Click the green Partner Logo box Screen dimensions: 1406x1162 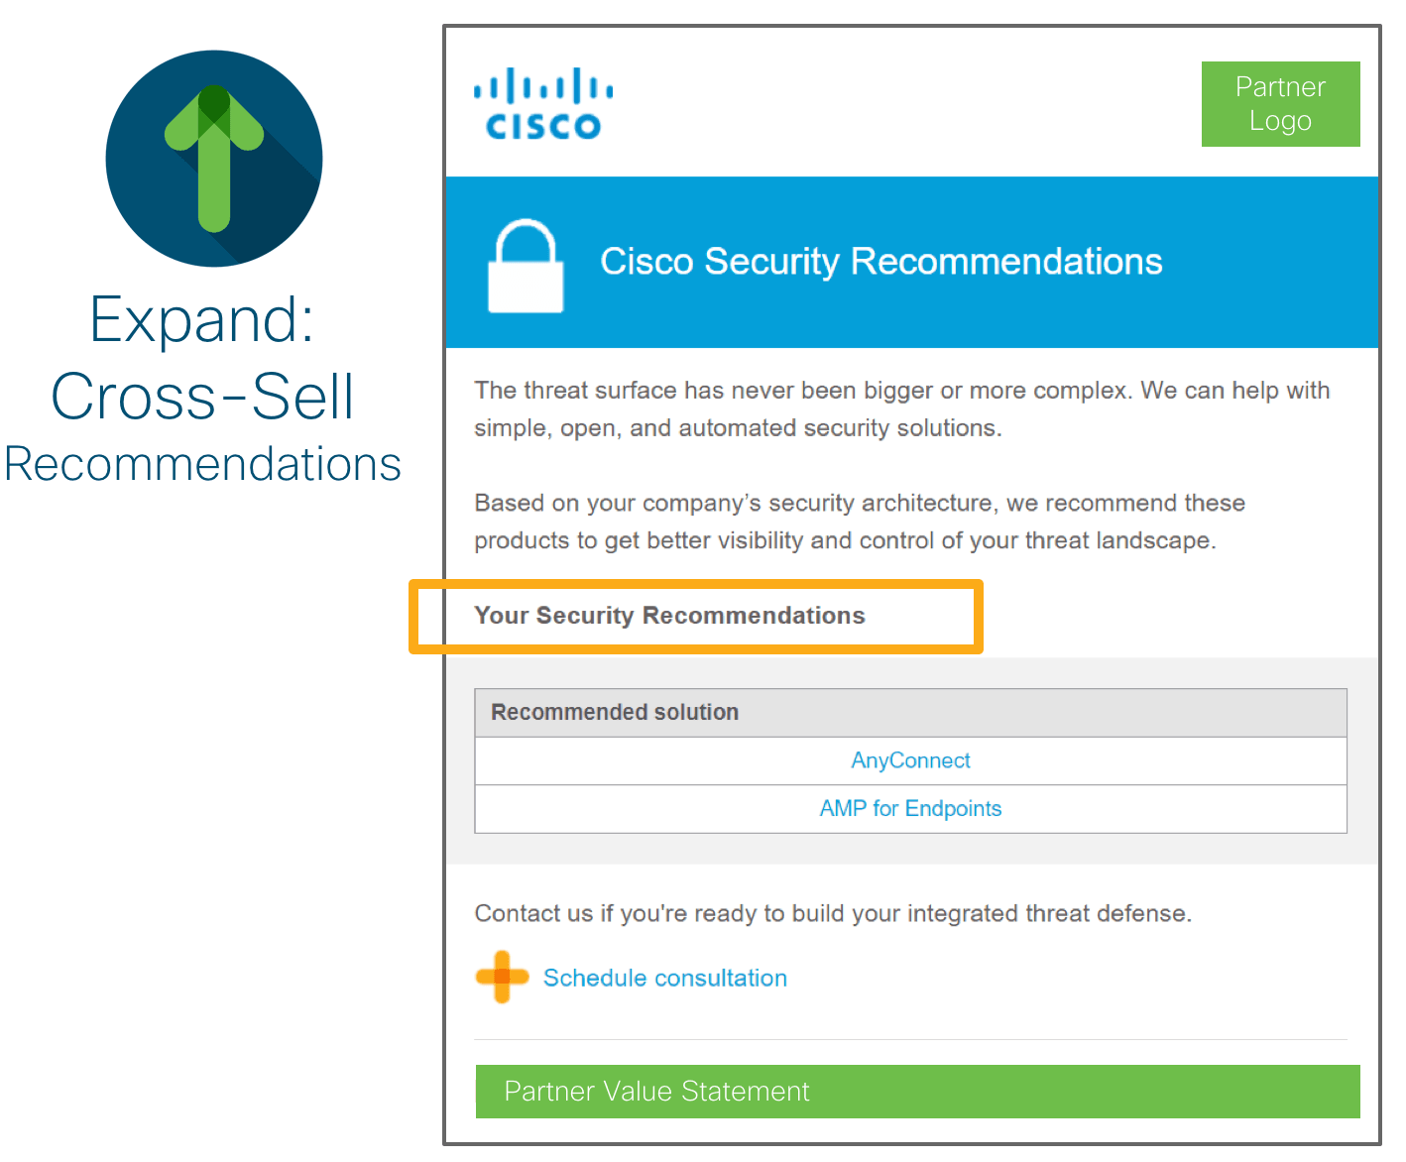pos(1280,104)
